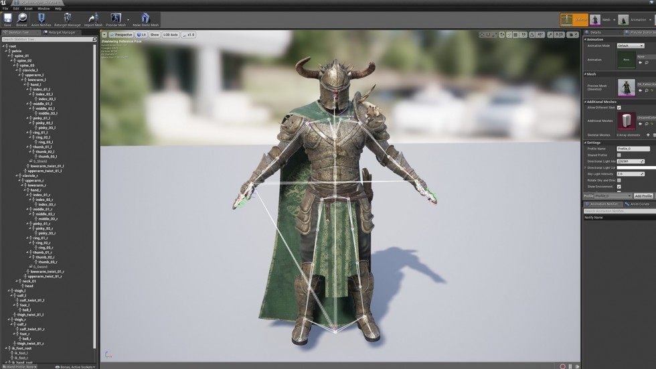
Task: Collapse the Settings section
Action: coord(585,143)
